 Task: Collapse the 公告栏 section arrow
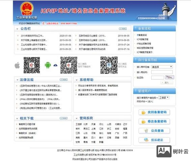(17, 29)
